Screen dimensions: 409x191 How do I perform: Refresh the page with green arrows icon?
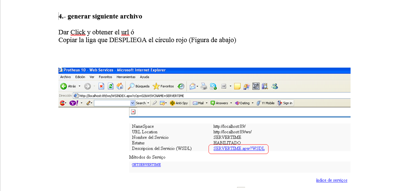pyautogui.click(x=111, y=86)
